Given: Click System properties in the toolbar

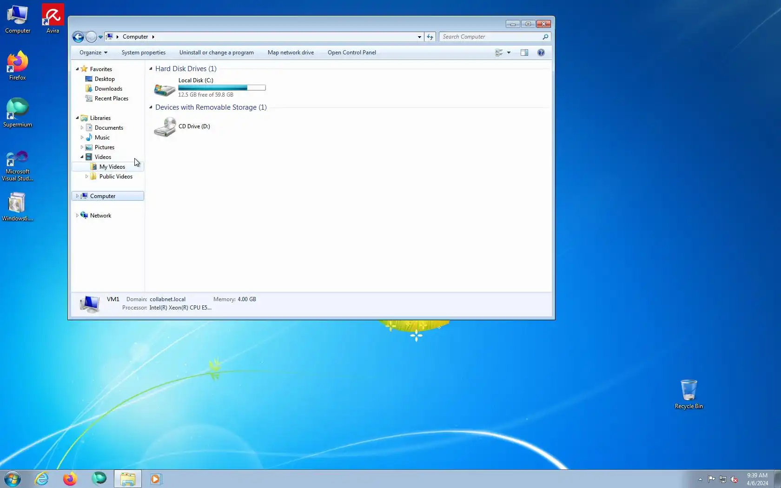Looking at the screenshot, I should (144, 53).
